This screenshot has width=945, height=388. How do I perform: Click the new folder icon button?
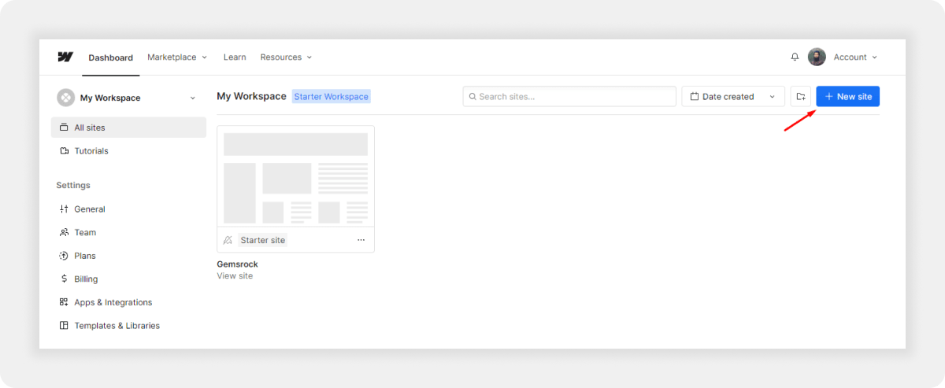[x=800, y=97]
